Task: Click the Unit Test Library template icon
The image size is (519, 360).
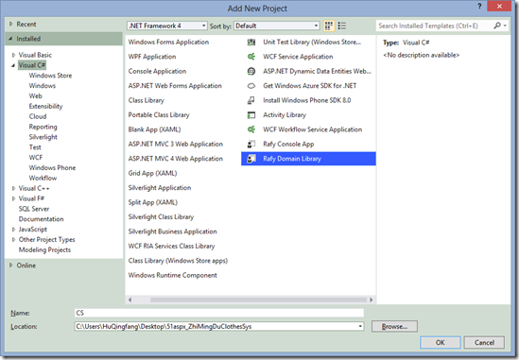Action: click(251, 42)
